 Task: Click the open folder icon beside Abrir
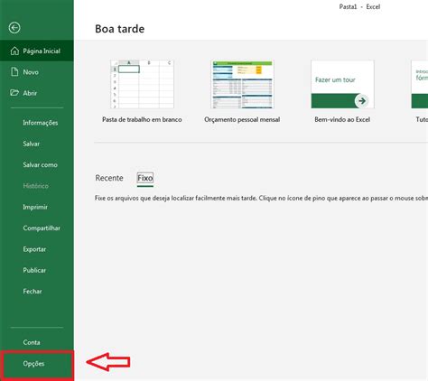[14, 93]
